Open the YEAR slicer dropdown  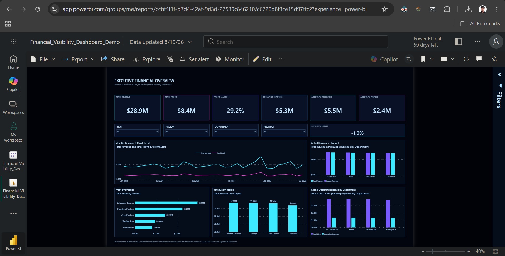[138, 131]
